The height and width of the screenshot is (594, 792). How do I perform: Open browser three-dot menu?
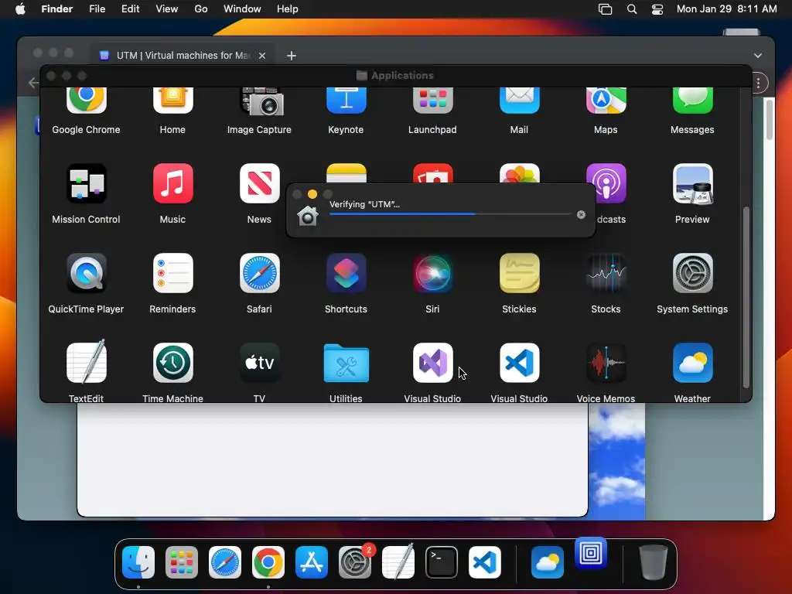coord(758,83)
